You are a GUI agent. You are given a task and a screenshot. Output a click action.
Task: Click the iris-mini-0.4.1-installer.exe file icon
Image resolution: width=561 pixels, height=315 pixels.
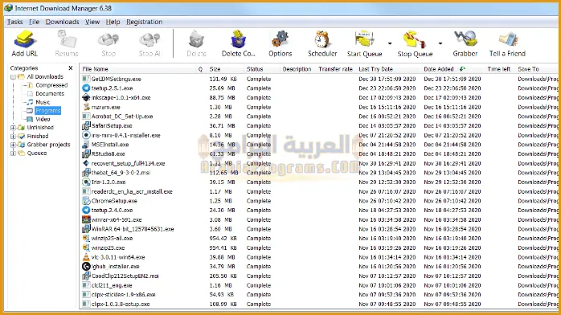click(86, 135)
